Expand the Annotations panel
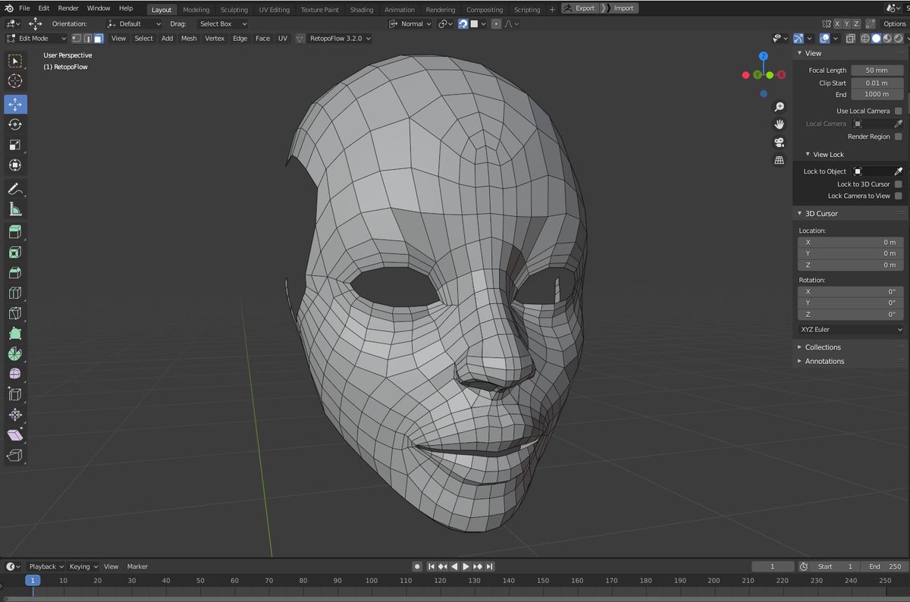Viewport: 910px width, 602px height. point(824,361)
